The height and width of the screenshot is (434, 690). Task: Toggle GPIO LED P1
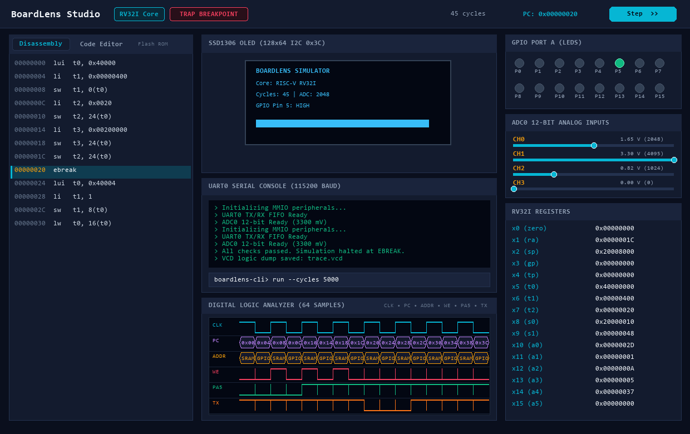coord(539,63)
